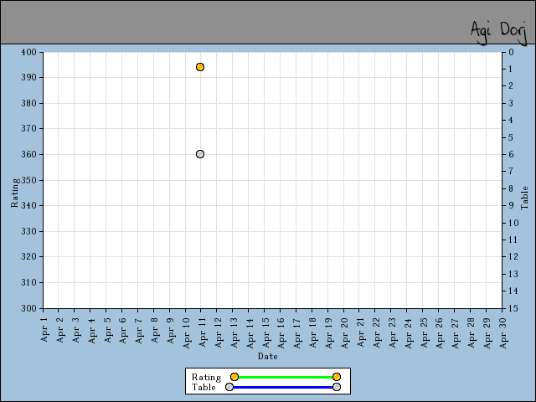
Task: Click the orange Rating data point on Apr 11
Action: point(200,67)
